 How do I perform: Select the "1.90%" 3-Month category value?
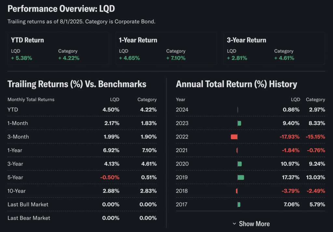[149, 137]
